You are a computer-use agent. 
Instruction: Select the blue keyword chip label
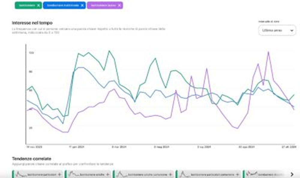click(x=63, y=5)
